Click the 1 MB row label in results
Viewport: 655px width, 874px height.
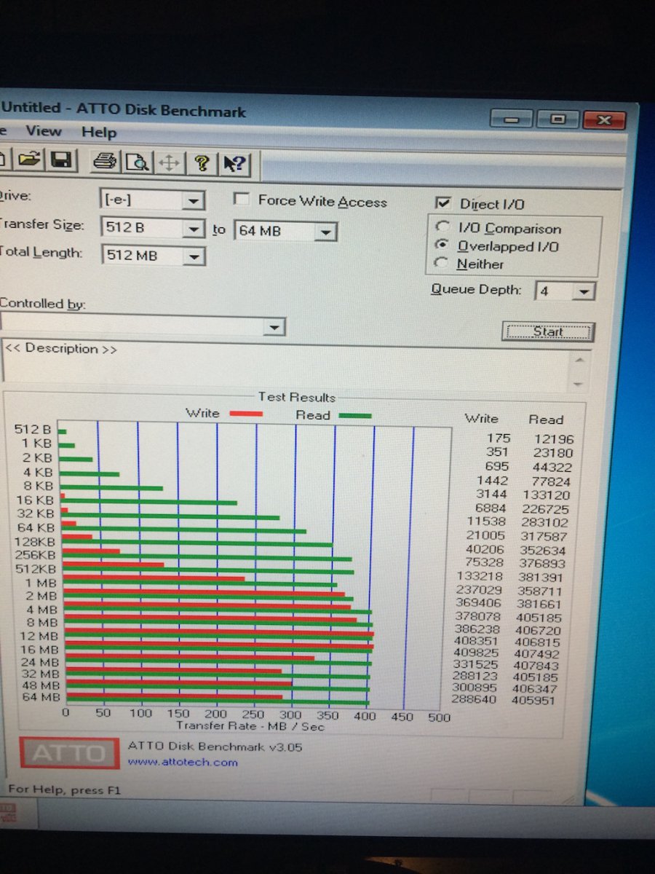[41, 583]
